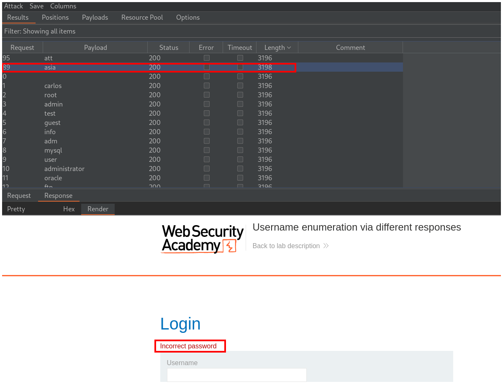Open the Options tab
The height and width of the screenshot is (384, 503).
(x=188, y=17)
